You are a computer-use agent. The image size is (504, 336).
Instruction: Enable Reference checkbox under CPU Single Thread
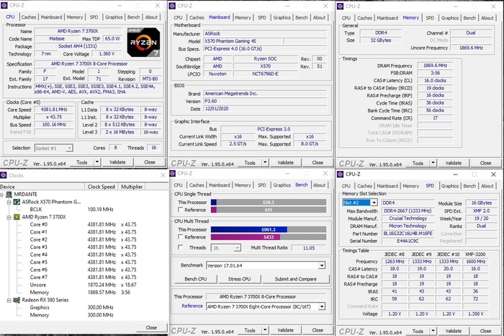point(179,210)
